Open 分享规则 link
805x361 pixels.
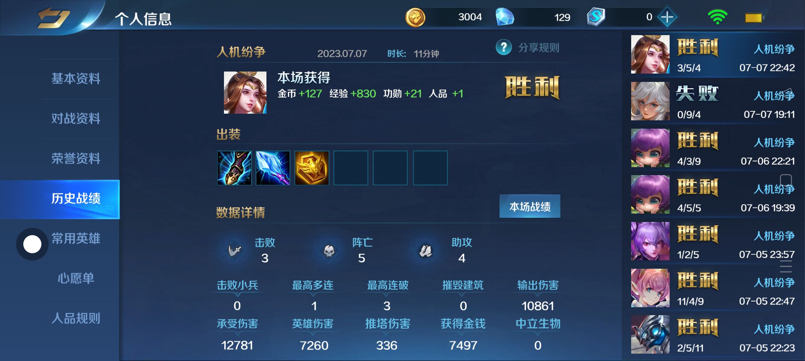tap(539, 47)
